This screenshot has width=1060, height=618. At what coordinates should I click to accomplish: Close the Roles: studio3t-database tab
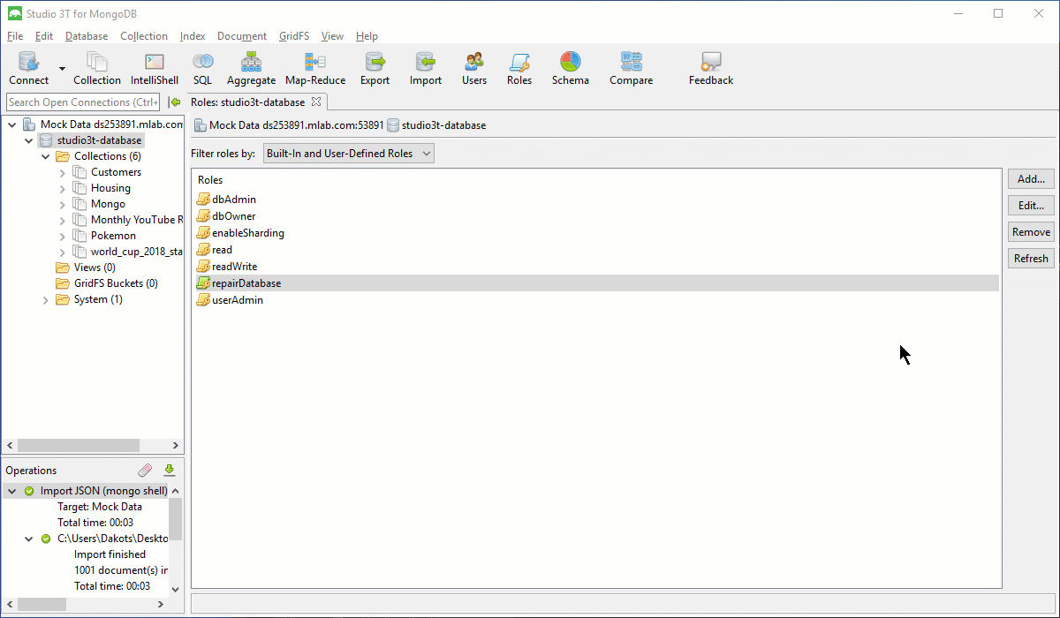316,102
